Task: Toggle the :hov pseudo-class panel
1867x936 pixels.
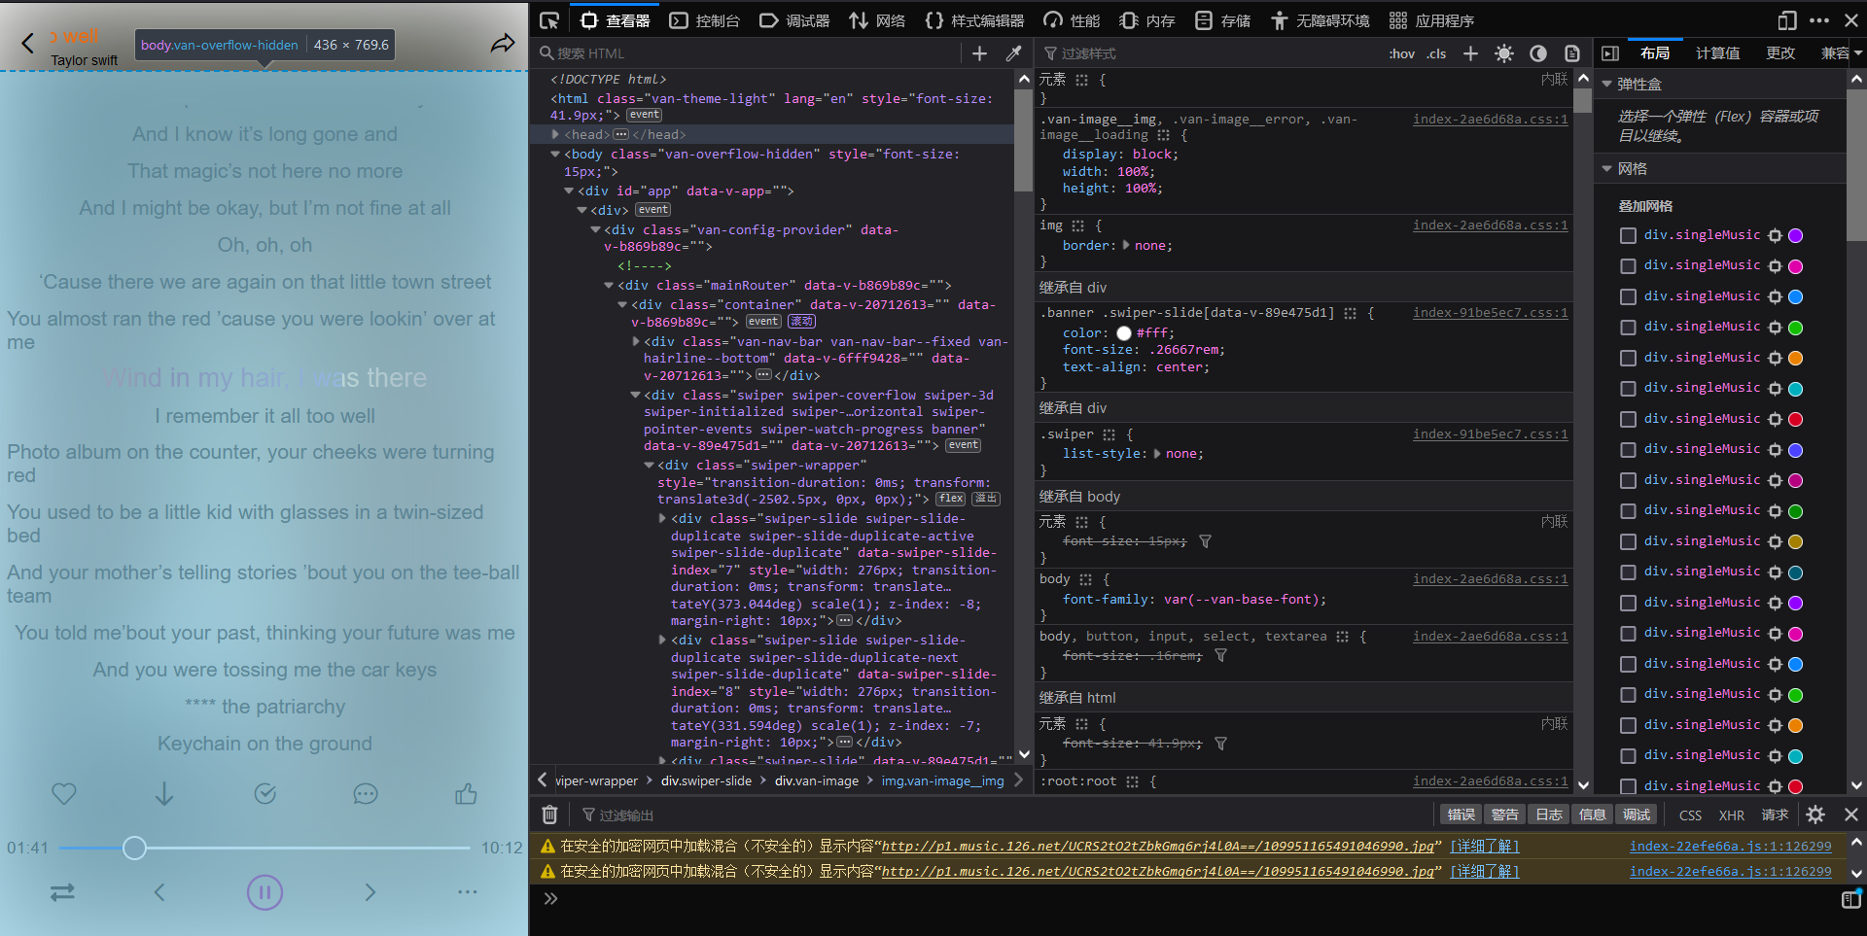Action: tap(1401, 53)
